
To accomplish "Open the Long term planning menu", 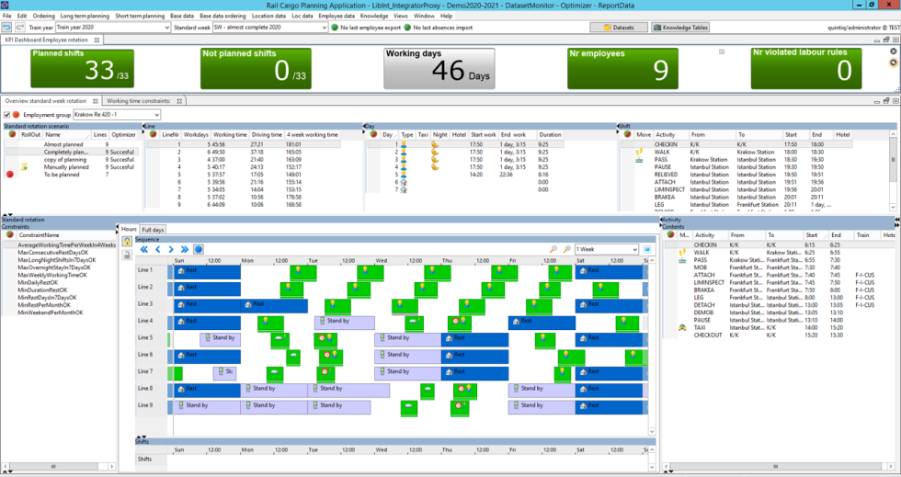I will tap(85, 17).
